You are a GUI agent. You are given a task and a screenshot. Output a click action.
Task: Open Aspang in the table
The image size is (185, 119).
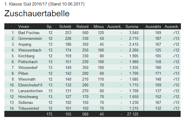(x=24, y=44)
